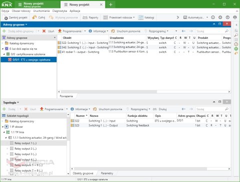Click Zamknij projekt icon
The width and height of the screenshot is (240, 182).
pos(6,18)
